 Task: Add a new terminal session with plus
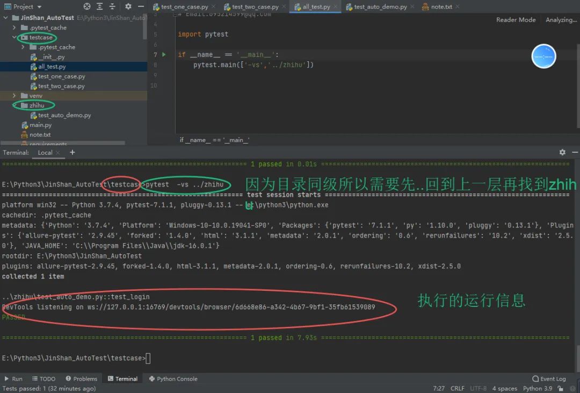coord(72,152)
